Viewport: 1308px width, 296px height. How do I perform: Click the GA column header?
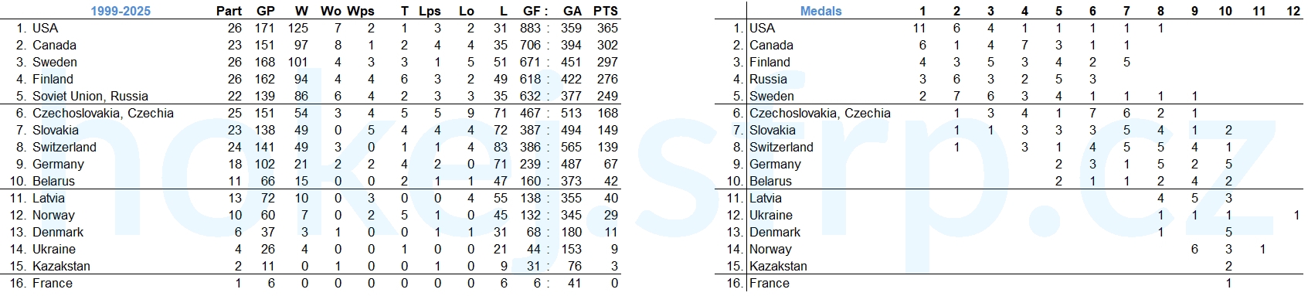pos(572,11)
